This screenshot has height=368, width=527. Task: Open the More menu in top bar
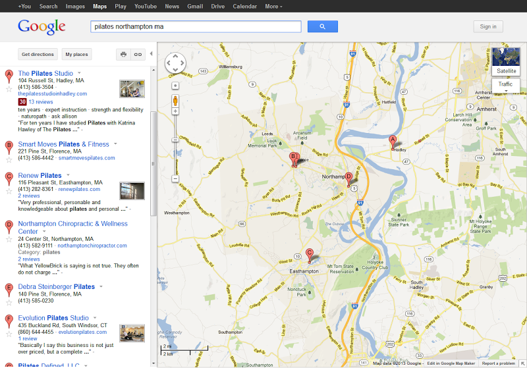click(x=273, y=7)
